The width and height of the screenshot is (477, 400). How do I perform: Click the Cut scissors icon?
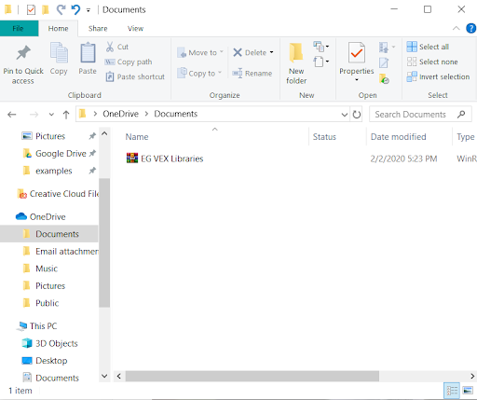coord(110,47)
